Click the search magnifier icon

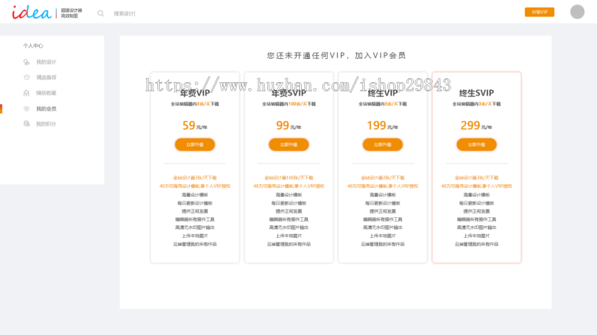101,13
